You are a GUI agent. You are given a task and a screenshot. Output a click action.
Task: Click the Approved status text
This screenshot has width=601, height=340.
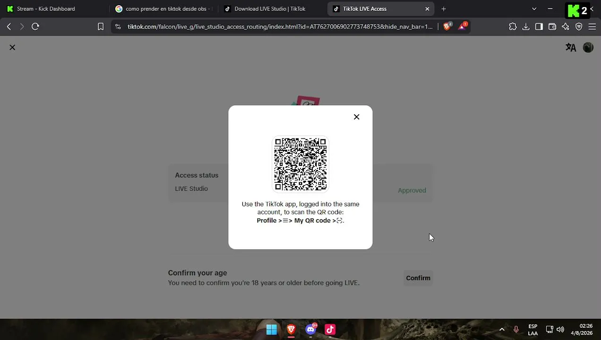(412, 190)
